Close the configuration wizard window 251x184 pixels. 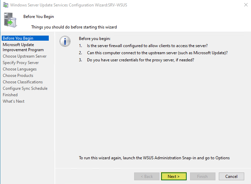[x=246, y=5]
